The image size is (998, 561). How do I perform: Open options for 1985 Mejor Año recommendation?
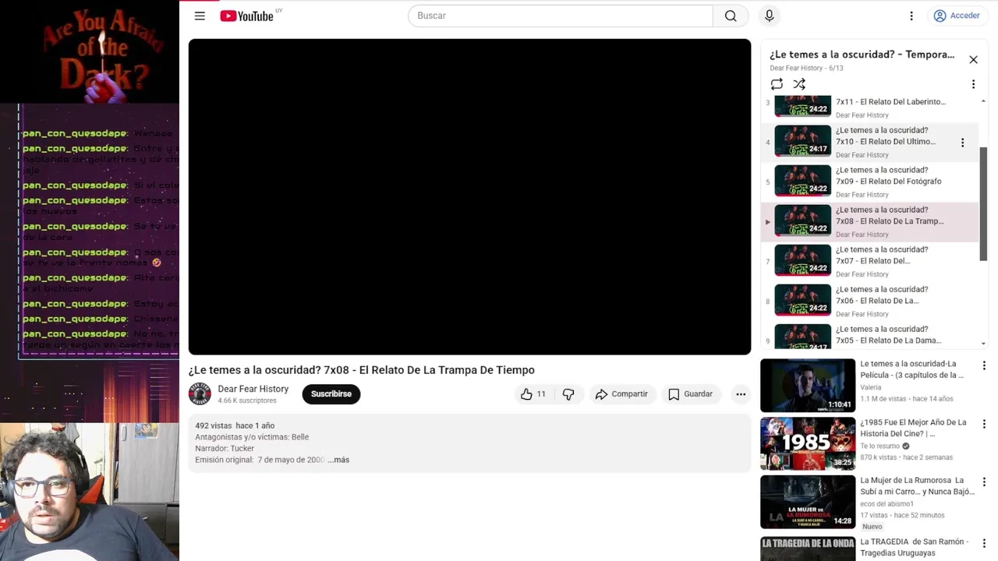coord(984,424)
